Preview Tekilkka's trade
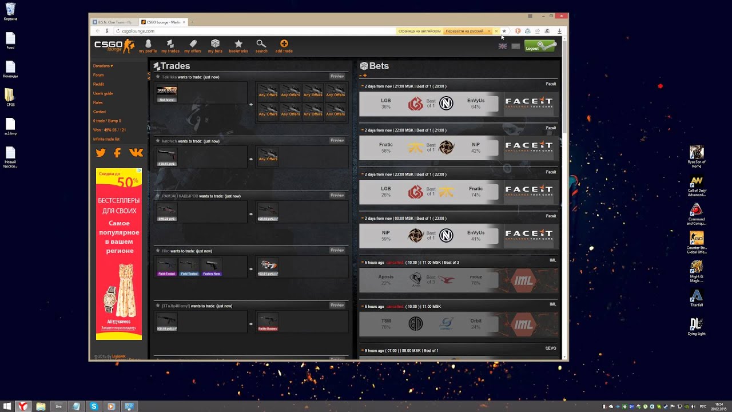Screen dimensions: 732x412 click(337, 76)
